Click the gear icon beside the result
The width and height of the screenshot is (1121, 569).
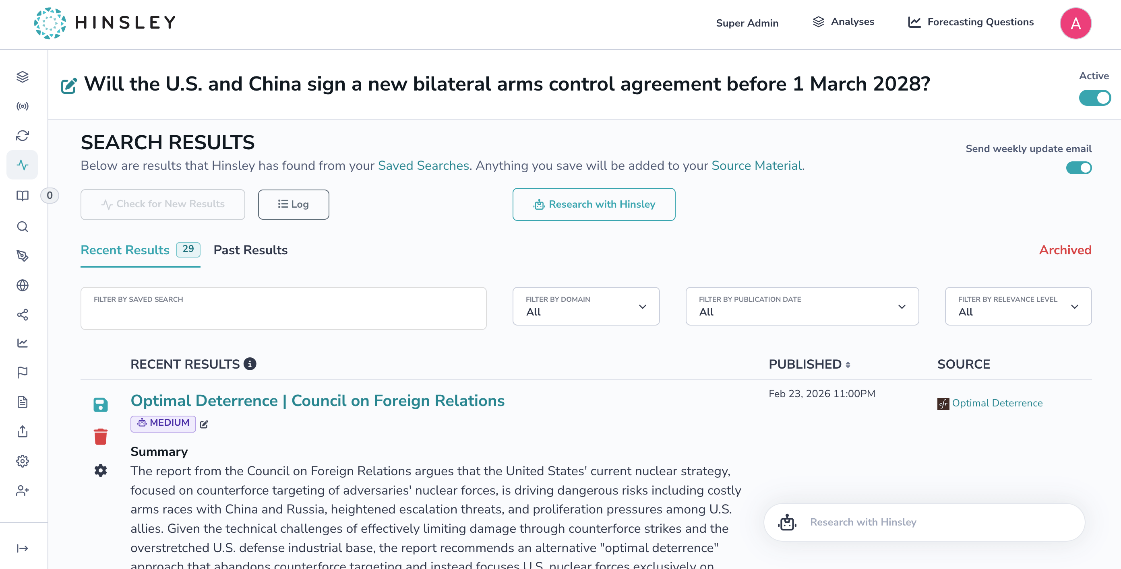101,470
